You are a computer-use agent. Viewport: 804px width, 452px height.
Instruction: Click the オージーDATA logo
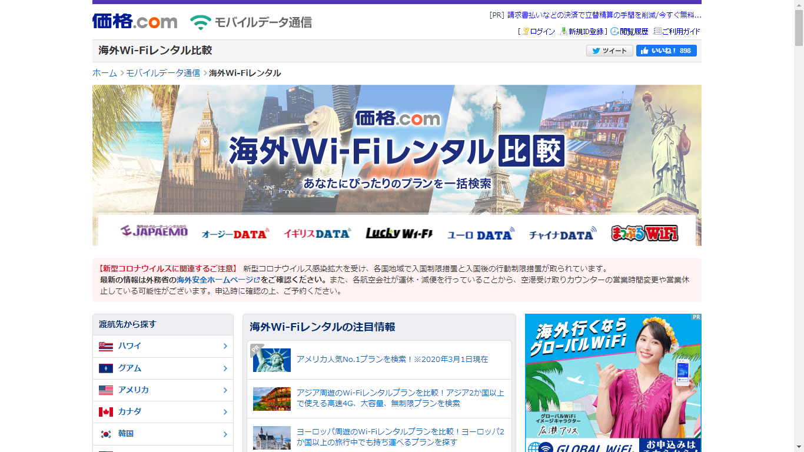(x=235, y=234)
